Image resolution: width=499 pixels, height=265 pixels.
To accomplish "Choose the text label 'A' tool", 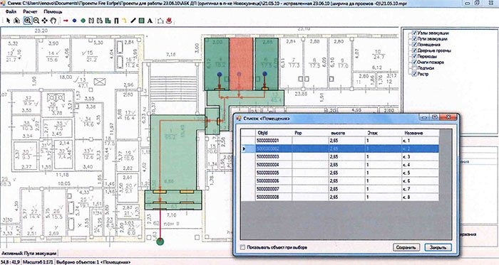I will (150, 21).
